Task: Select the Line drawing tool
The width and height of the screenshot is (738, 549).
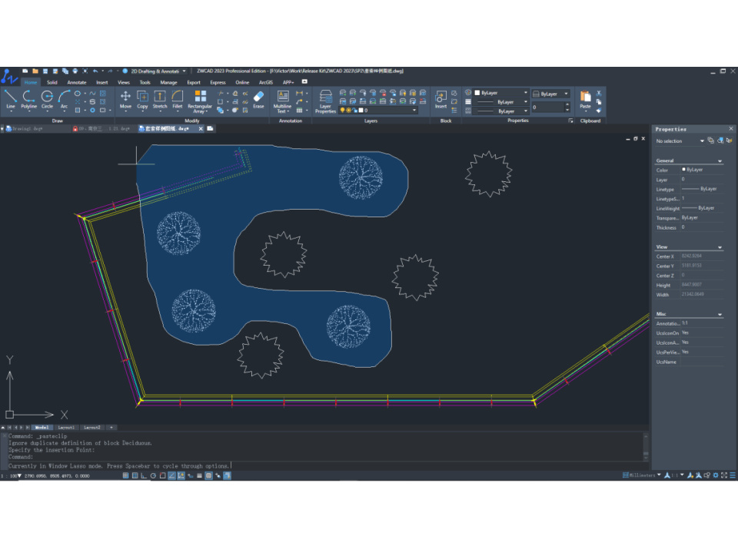Action: (10, 100)
